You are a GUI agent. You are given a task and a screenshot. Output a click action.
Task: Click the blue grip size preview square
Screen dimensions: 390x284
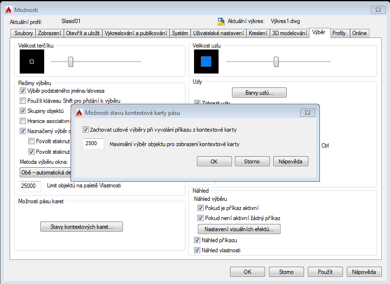(206, 62)
